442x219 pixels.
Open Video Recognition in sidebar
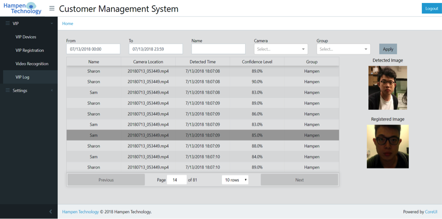pyautogui.click(x=32, y=64)
